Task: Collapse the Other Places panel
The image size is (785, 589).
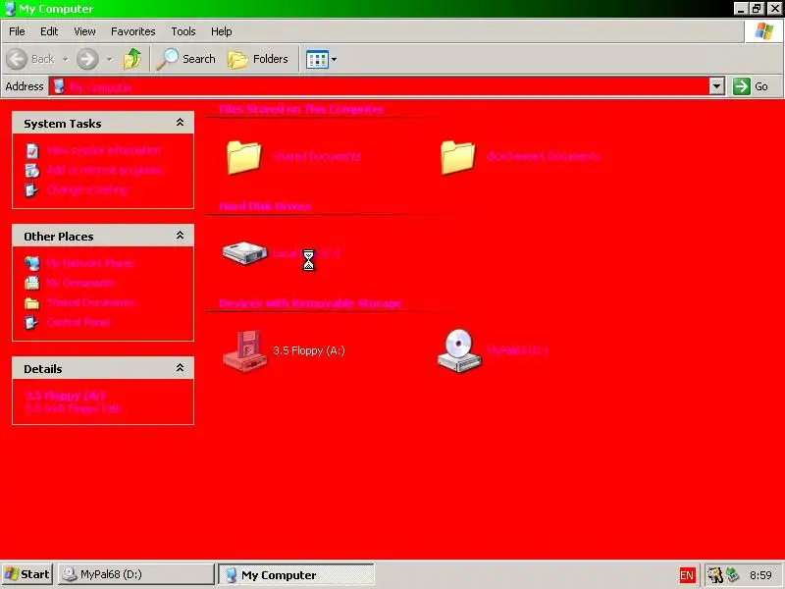Action: tap(180, 236)
